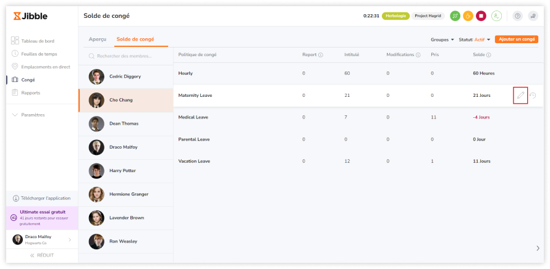Open Feuilles de temps in the sidebar

coord(39,54)
